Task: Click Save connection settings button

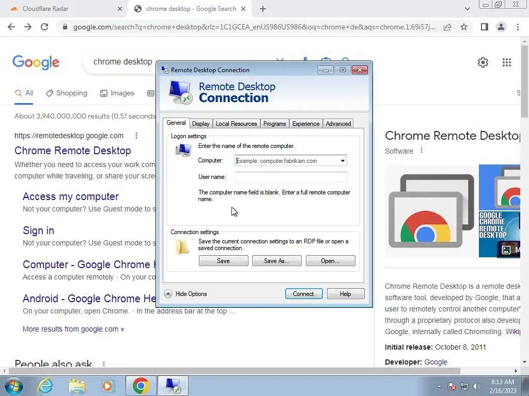Action: pyautogui.click(x=223, y=260)
